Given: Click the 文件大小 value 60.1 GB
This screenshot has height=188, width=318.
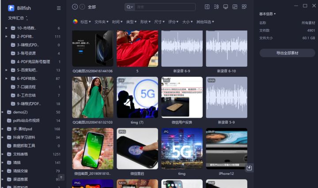Looking at the screenshot, I should [x=309, y=38].
